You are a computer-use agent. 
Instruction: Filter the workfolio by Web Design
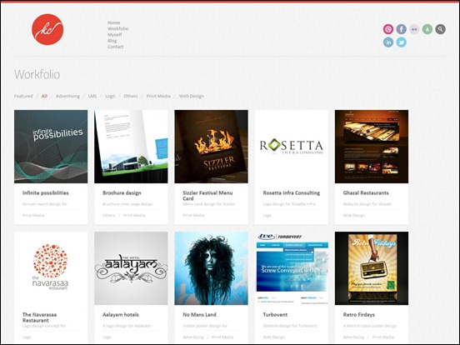point(192,96)
